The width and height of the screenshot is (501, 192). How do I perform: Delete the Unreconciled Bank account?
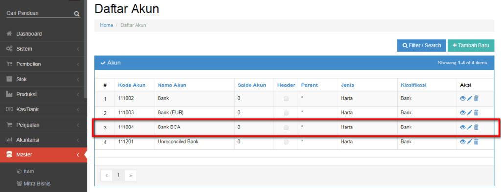click(x=476, y=142)
